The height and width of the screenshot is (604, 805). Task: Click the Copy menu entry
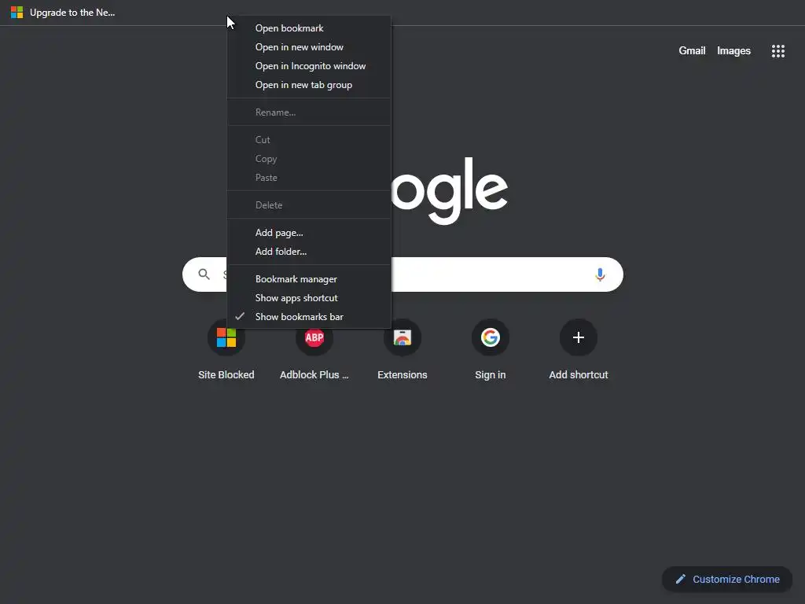coord(309,159)
